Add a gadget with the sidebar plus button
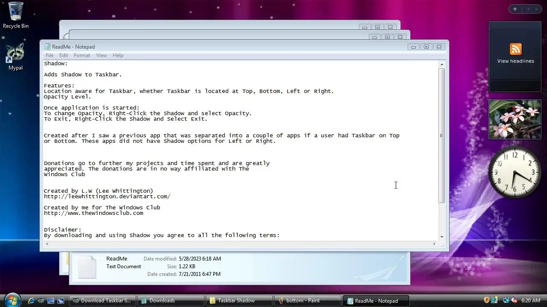Screen dimensions: 547x307 [x=515, y=9]
